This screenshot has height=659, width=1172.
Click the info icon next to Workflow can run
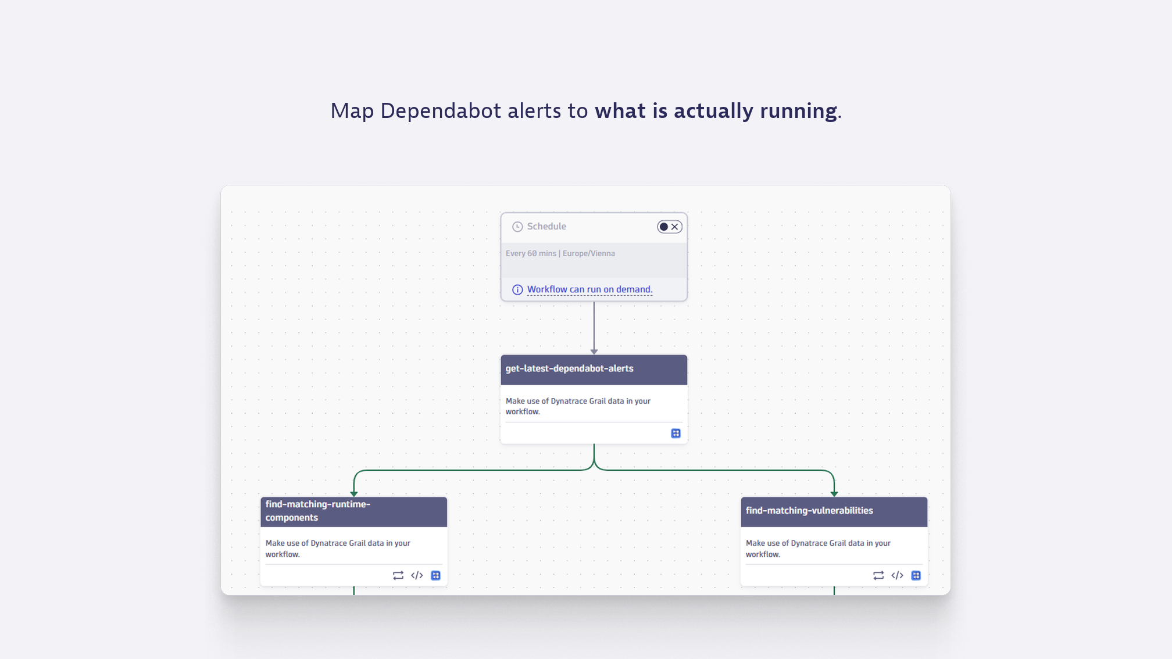[x=517, y=289]
